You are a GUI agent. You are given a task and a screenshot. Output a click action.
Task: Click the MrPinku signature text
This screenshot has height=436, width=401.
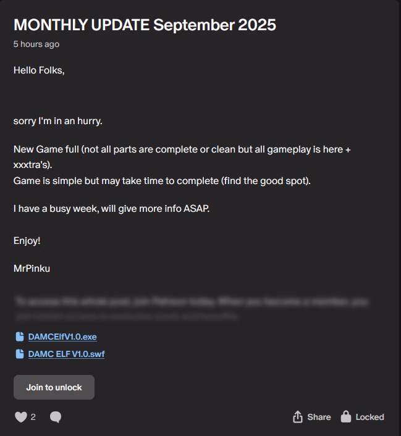point(32,269)
